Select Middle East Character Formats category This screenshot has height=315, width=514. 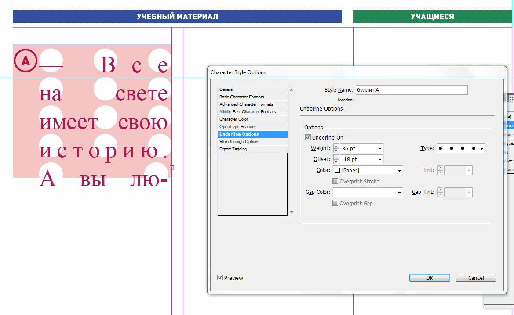(x=252, y=112)
